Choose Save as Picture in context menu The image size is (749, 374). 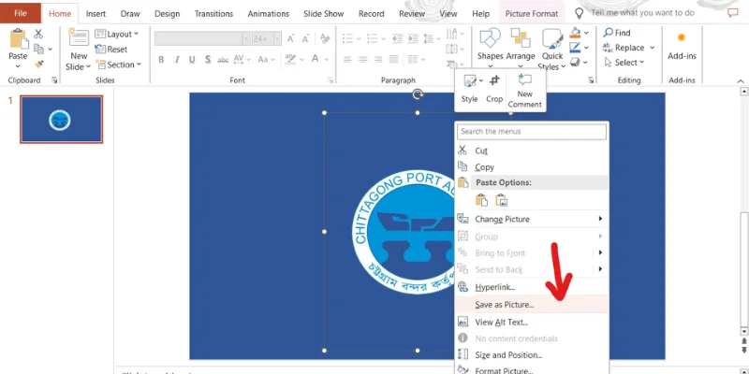532,305
